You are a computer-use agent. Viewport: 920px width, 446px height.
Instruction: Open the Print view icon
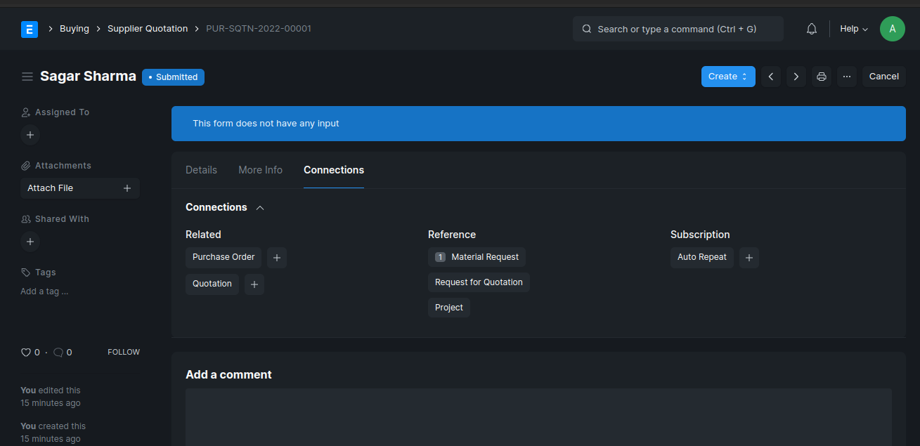click(821, 76)
